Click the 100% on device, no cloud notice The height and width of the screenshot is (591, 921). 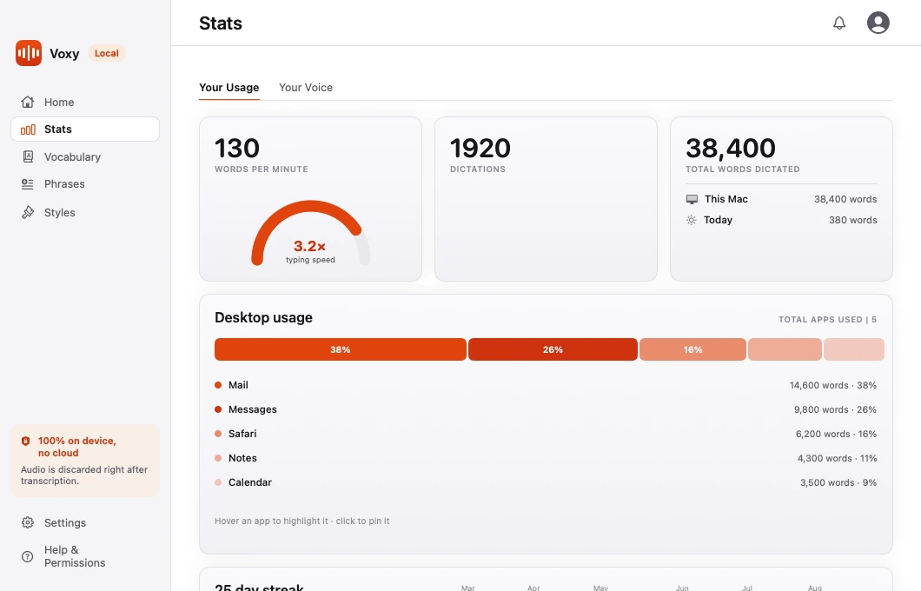click(x=85, y=461)
